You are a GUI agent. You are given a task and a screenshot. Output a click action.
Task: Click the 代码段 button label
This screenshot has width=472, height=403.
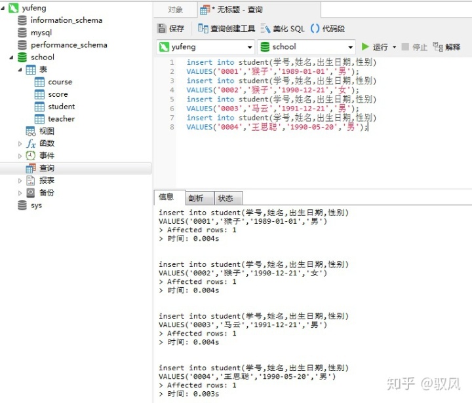point(333,29)
